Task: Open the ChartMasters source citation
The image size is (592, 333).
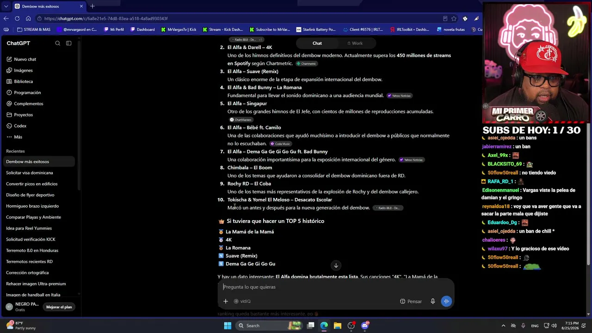Action: coord(240,120)
